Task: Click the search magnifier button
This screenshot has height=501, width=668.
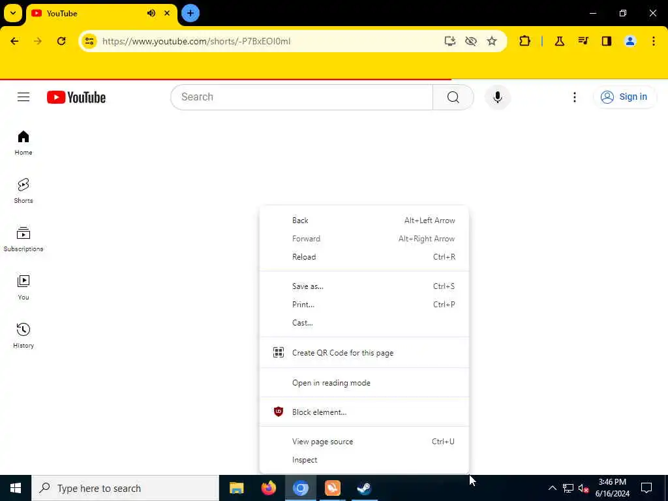Action: 453,97
